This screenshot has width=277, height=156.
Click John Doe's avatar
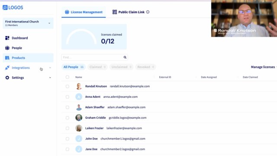pyautogui.click(x=79, y=139)
